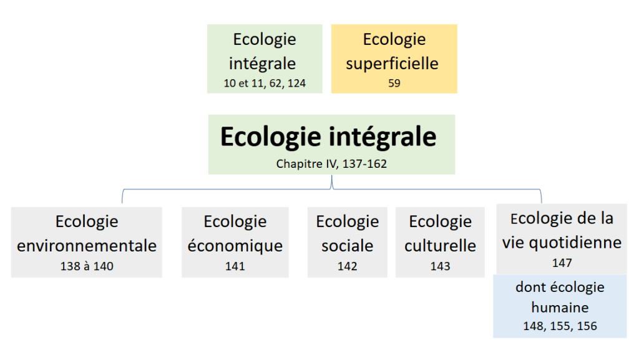Click the text "10 et 11, 62, 124"
The width and height of the screenshot is (639, 355).
(265, 83)
